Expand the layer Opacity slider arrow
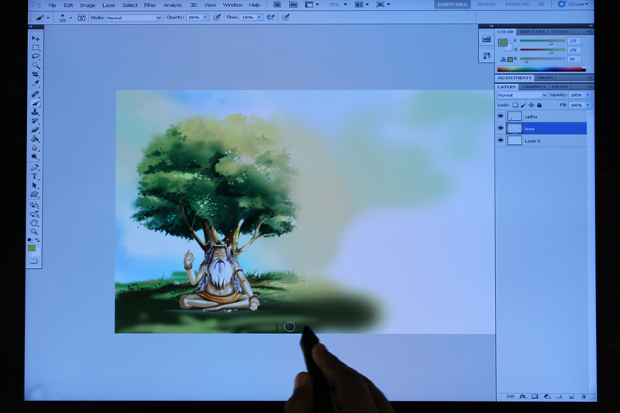 (588, 95)
